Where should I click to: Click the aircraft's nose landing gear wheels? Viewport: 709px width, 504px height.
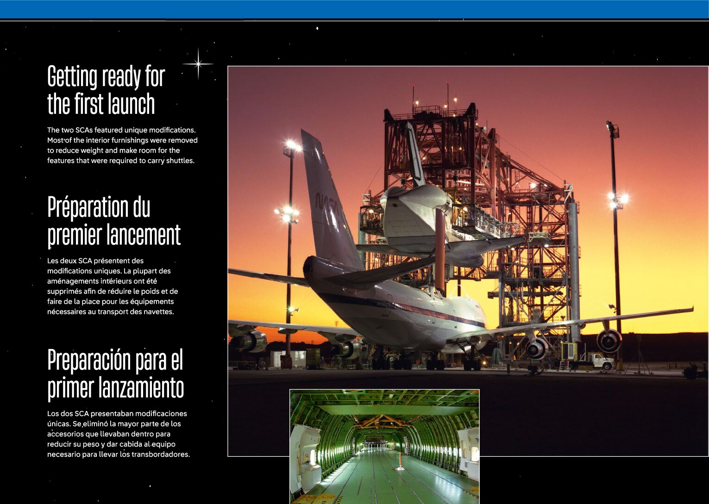(471, 363)
